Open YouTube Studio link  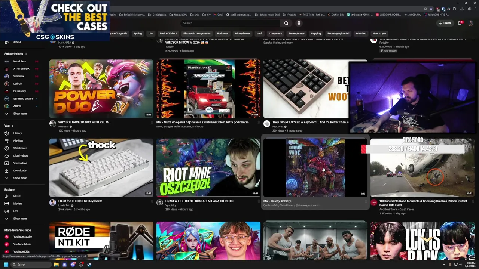[22, 236]
